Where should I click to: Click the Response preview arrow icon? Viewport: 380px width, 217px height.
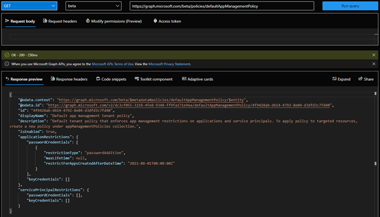tap(7, 79)
